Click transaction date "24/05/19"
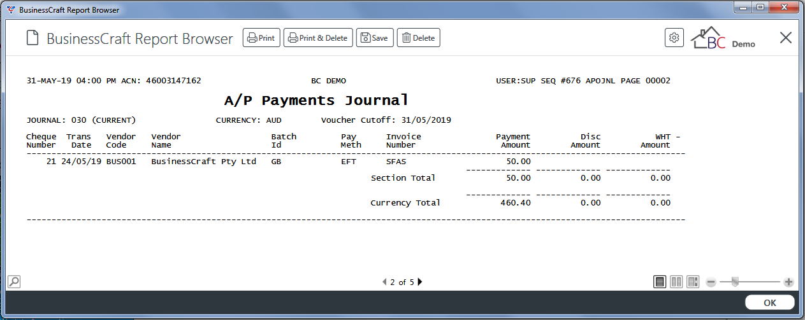Screen dimensions: 805x320 pos(82,162)
